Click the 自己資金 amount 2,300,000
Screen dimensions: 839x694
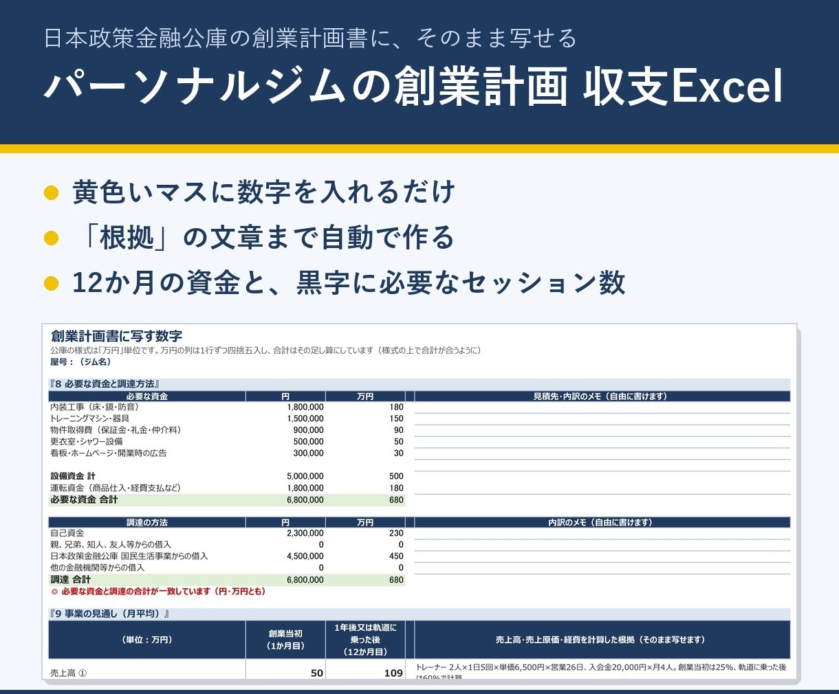305,533
